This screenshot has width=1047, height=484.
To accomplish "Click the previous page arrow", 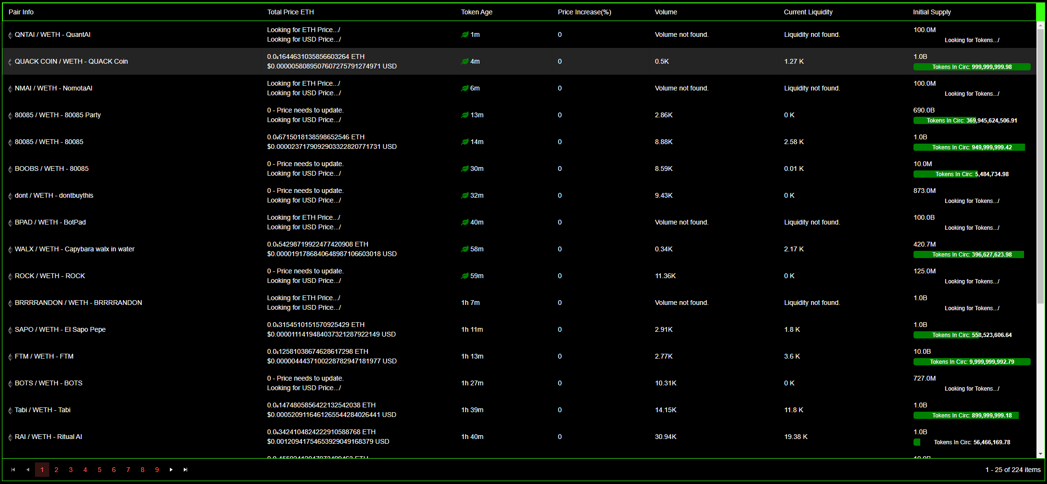I will pyautogui.click(x=28, y=470).
